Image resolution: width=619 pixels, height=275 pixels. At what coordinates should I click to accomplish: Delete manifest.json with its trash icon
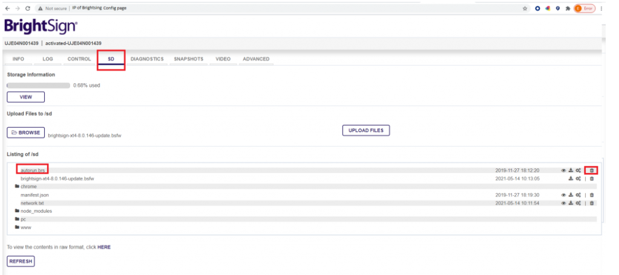click(x=591, y=195)
